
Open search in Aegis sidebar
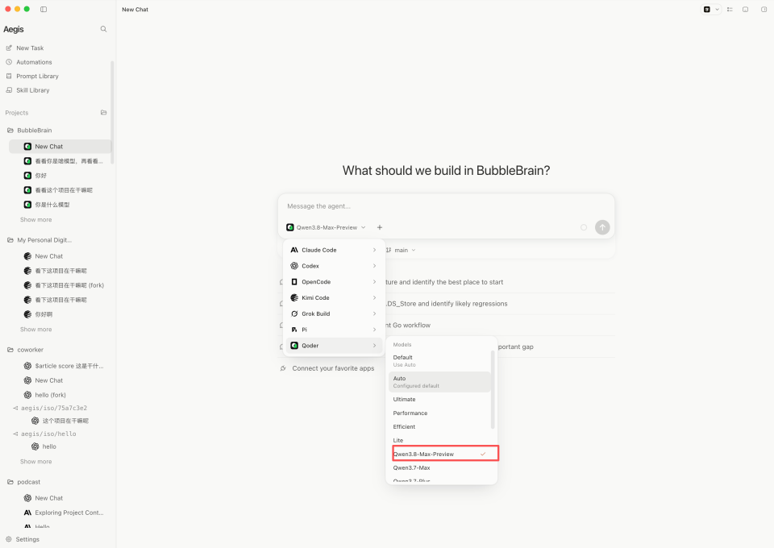coord(104,29)
